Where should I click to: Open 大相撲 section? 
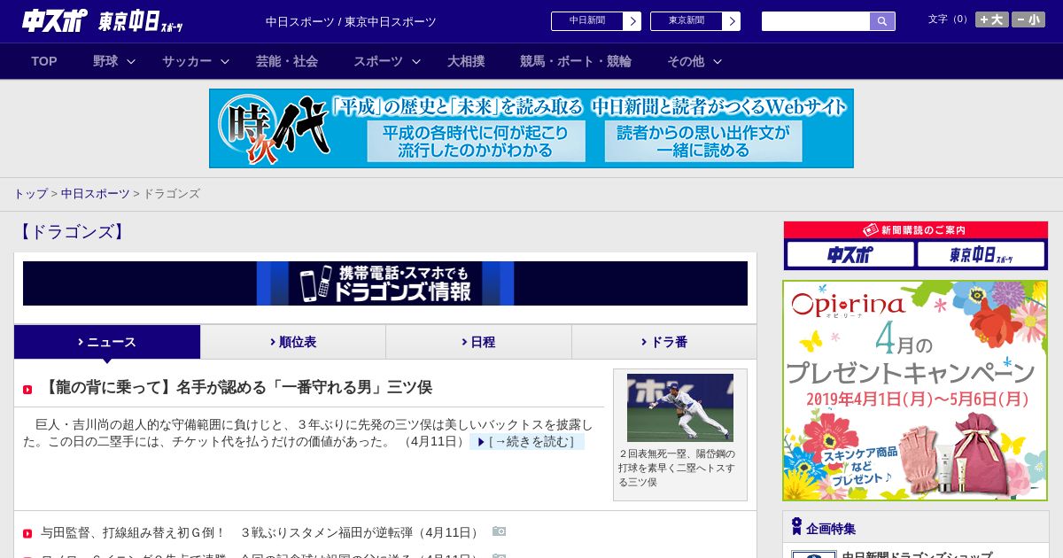pos(466,61)
